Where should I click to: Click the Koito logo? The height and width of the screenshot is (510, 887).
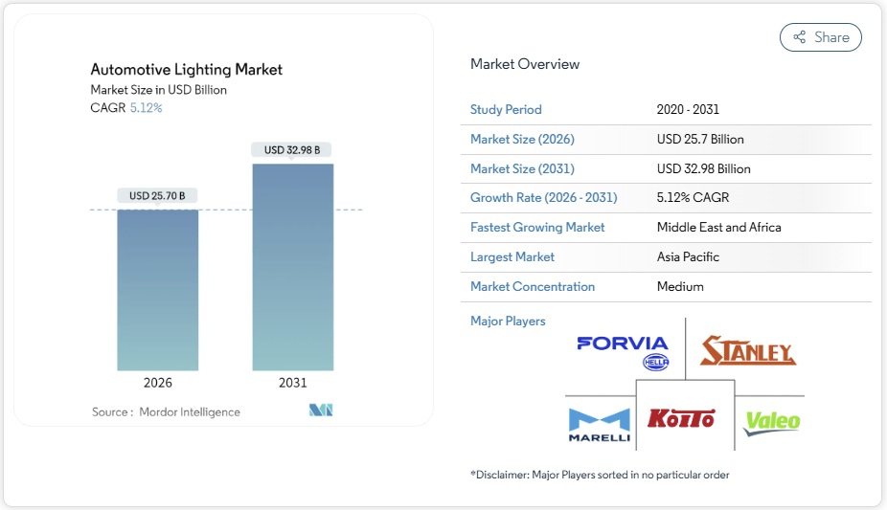point(681,418)
